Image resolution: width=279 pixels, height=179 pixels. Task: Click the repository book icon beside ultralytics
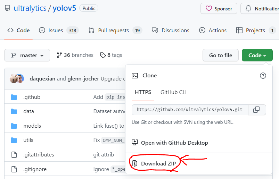(x=7, y=8)
